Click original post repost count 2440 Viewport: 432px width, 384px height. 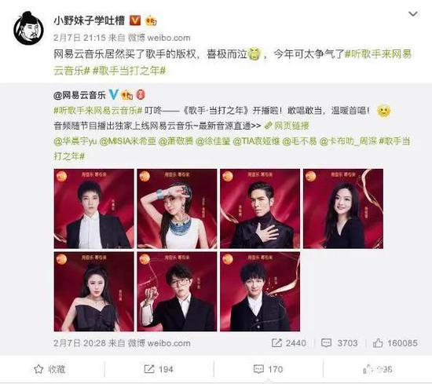(x=289, y=343)
